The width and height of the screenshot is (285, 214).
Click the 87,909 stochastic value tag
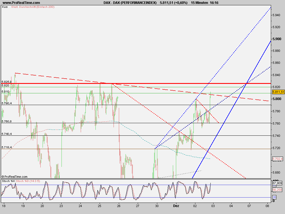277,183
